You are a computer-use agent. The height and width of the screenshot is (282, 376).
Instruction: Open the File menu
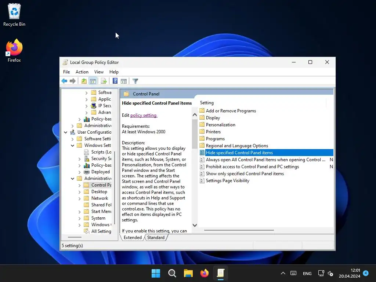66,72
